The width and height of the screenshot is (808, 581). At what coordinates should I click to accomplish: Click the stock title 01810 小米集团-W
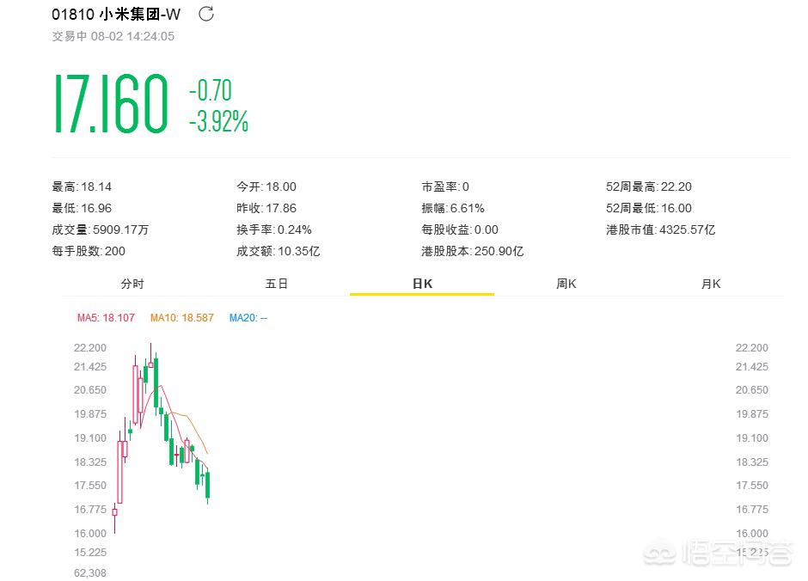click(116, 15)
